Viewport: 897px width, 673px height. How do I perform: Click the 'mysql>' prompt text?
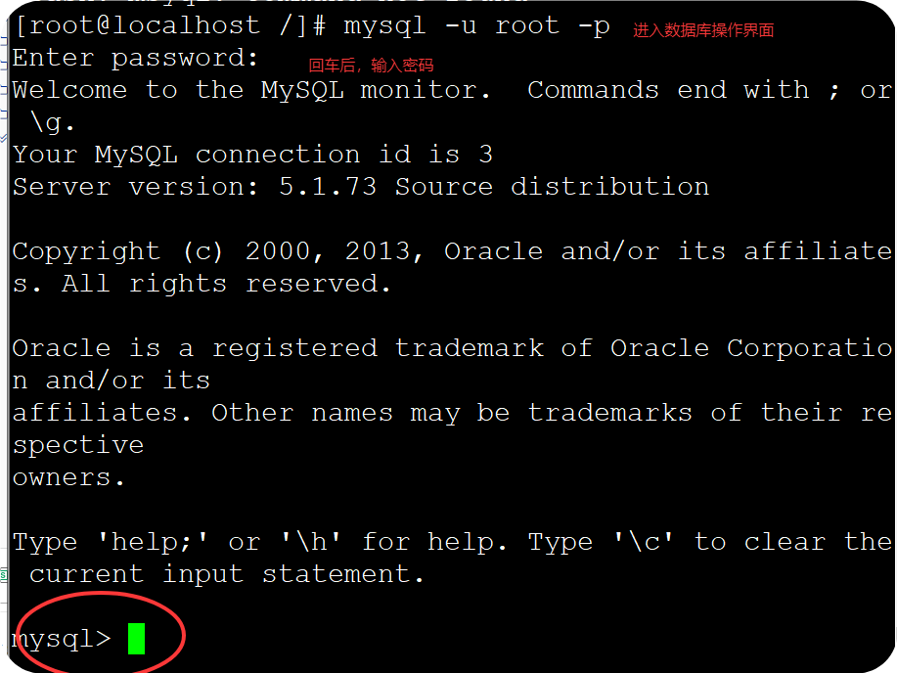pyautogui.click(x=62, y=639)
